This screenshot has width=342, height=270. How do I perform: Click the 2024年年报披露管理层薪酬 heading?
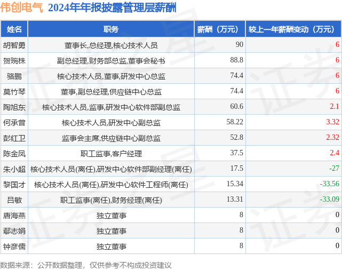coord(112,8)
